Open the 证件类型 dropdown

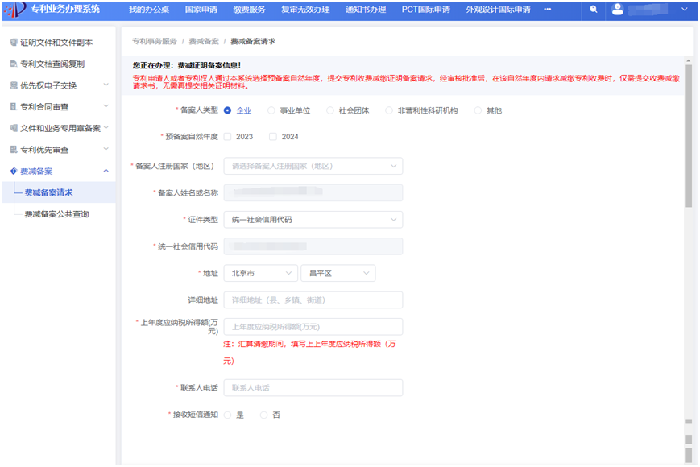313,219
